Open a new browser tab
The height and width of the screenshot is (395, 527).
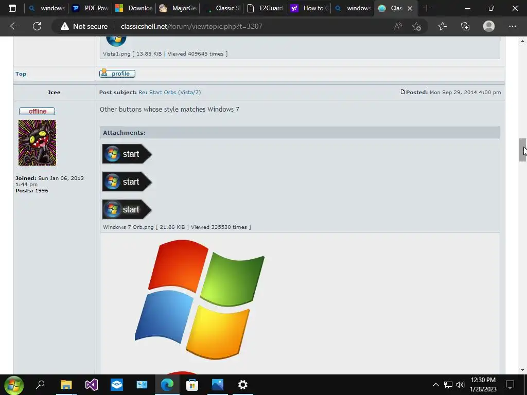(x=427, y=8)
